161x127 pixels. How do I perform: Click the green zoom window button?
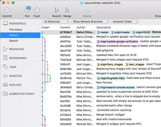coord(13,3)
